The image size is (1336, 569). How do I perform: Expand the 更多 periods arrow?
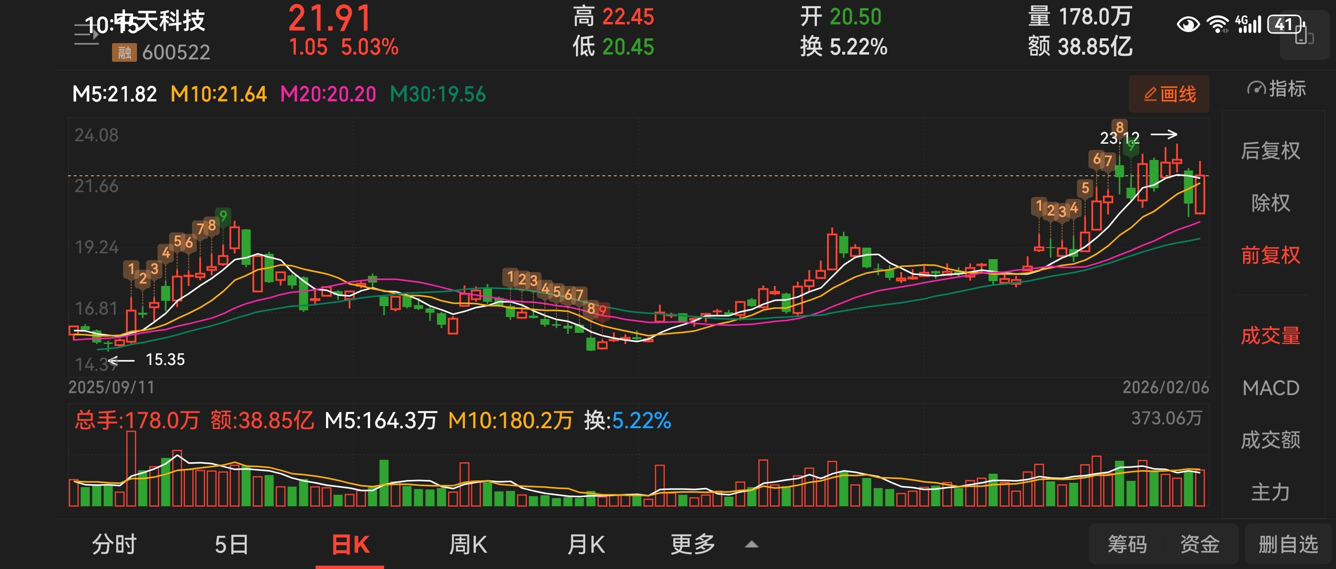click(751, 545)
